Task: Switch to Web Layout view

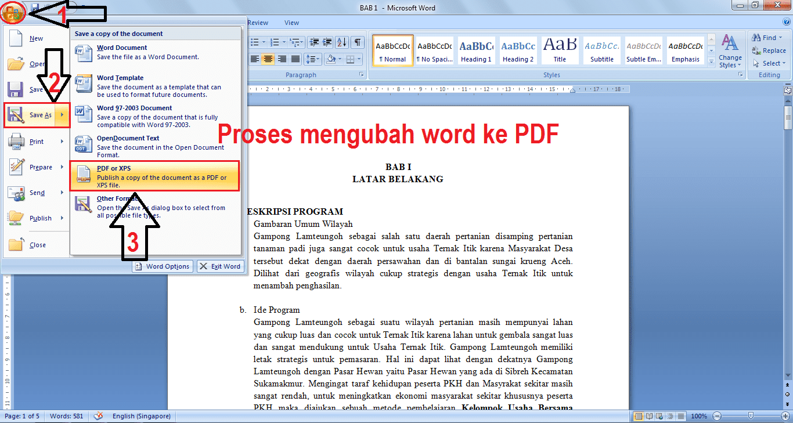Action: tap(659, 416)
